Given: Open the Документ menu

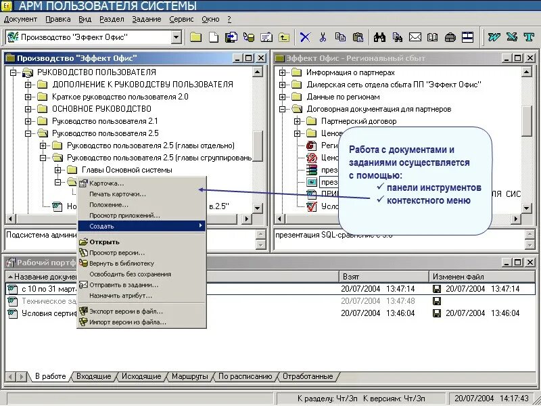Looking at the screenshot, I should coord(21,20).
